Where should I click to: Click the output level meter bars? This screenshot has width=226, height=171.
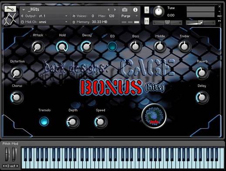click(200, 12)
